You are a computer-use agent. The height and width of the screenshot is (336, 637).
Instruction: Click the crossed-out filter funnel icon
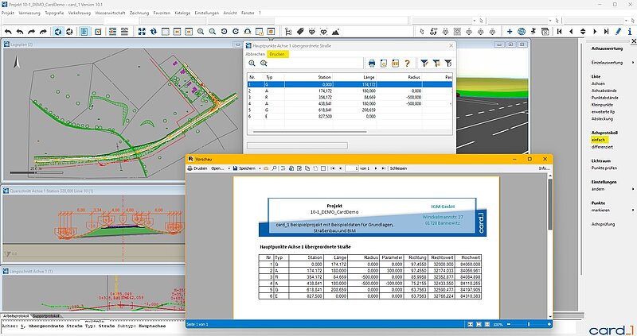click(448, 64)
